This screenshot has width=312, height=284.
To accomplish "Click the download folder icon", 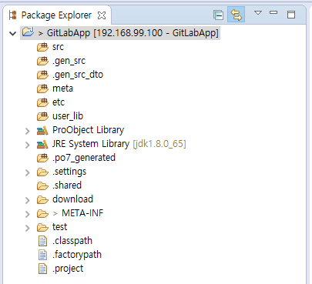I will coord(42,200).
